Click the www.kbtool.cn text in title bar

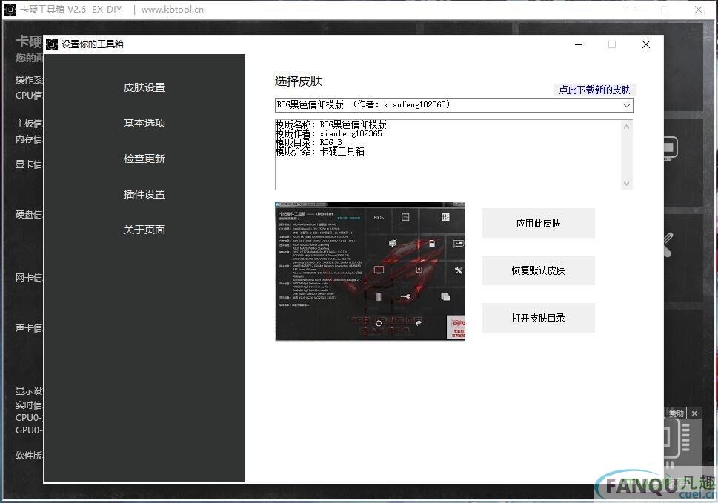tap(173, 10)
